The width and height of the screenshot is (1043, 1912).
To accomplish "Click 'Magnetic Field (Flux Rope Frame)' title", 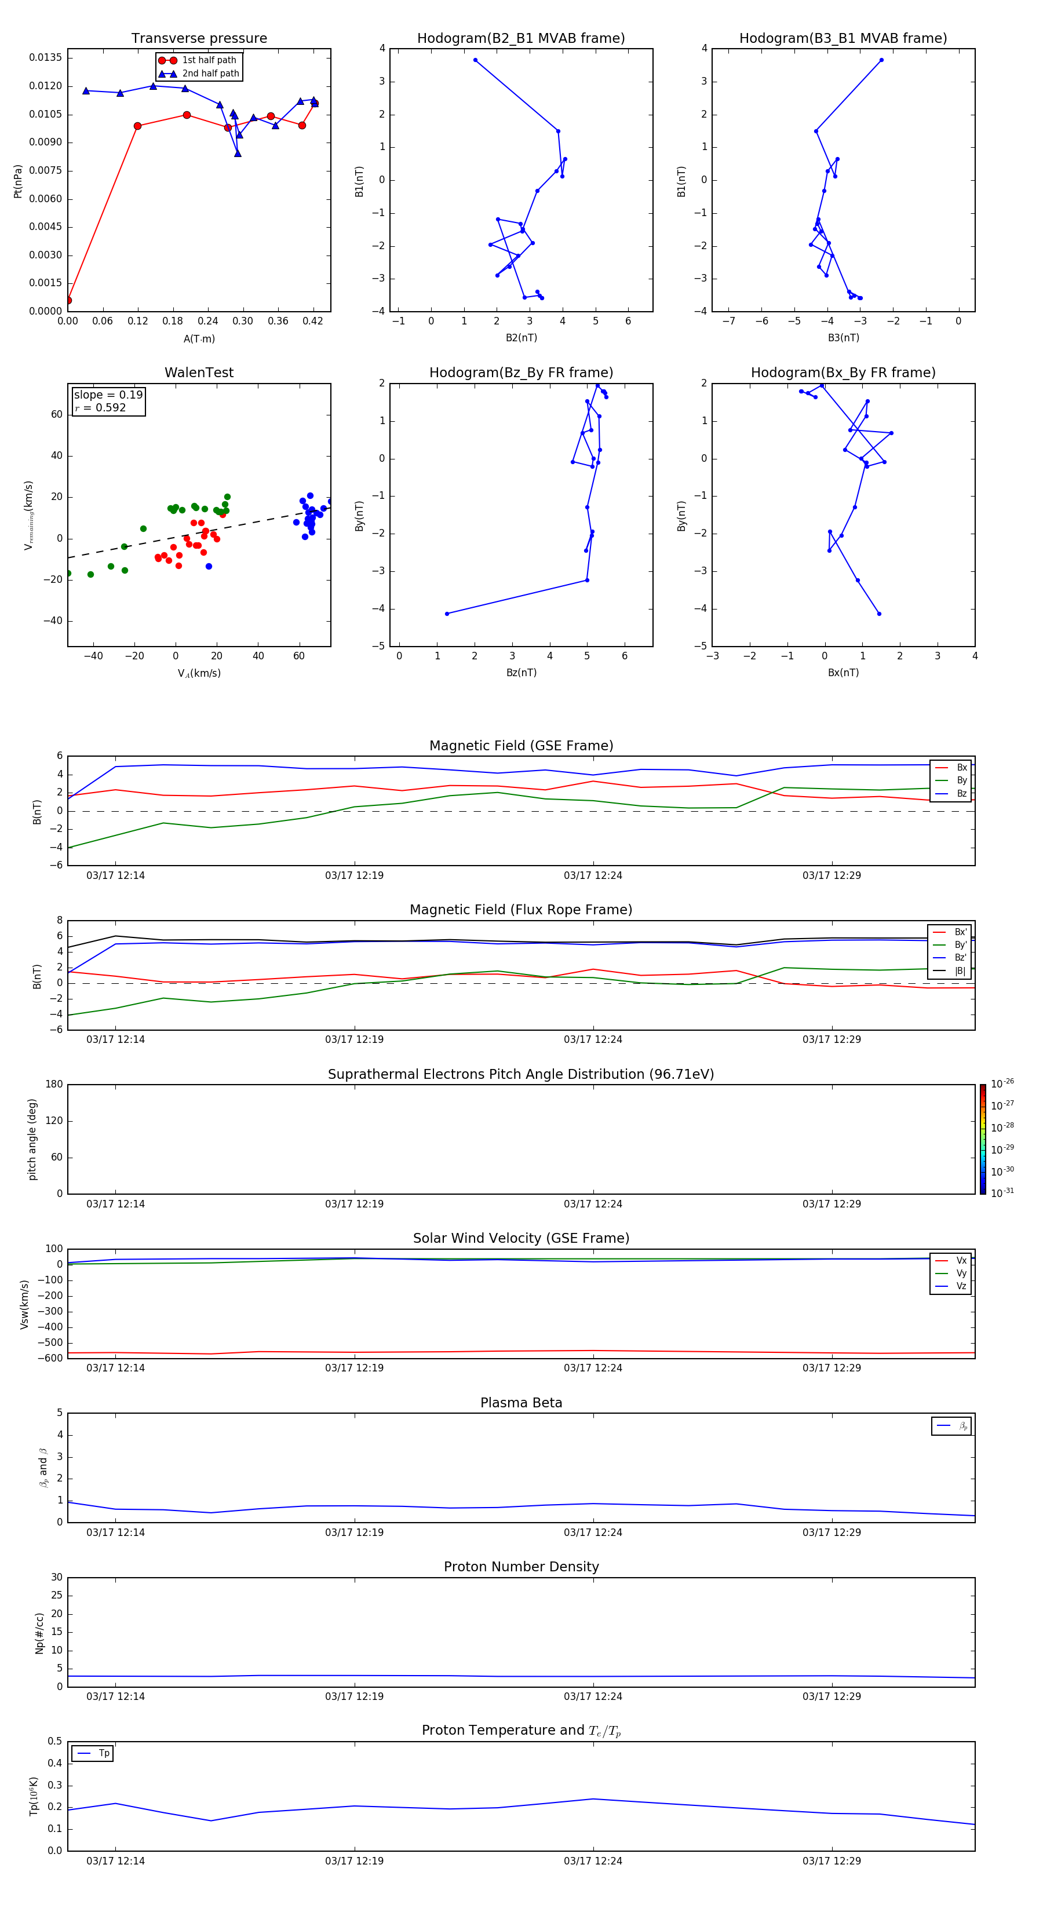I will tap(521, 910).
